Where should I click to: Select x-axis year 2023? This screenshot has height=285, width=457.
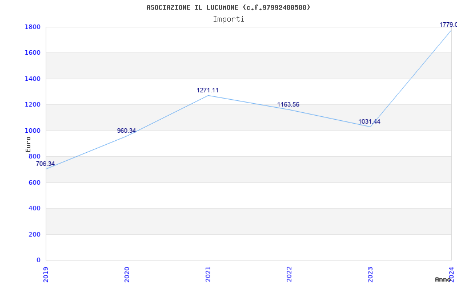370,274
